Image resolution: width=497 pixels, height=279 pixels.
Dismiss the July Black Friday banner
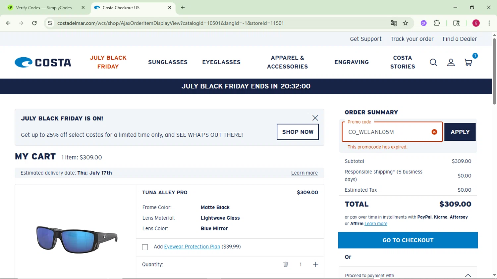(315, 118)
